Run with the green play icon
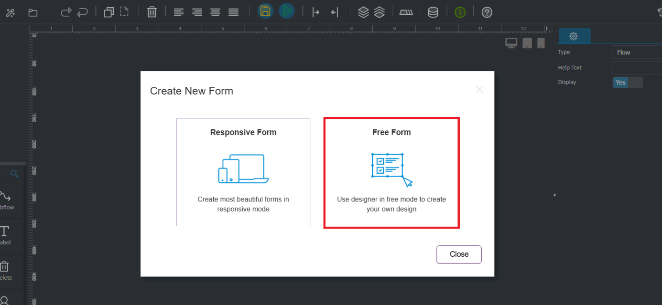This screenshot has height=305, width=662. coord(287,11)
